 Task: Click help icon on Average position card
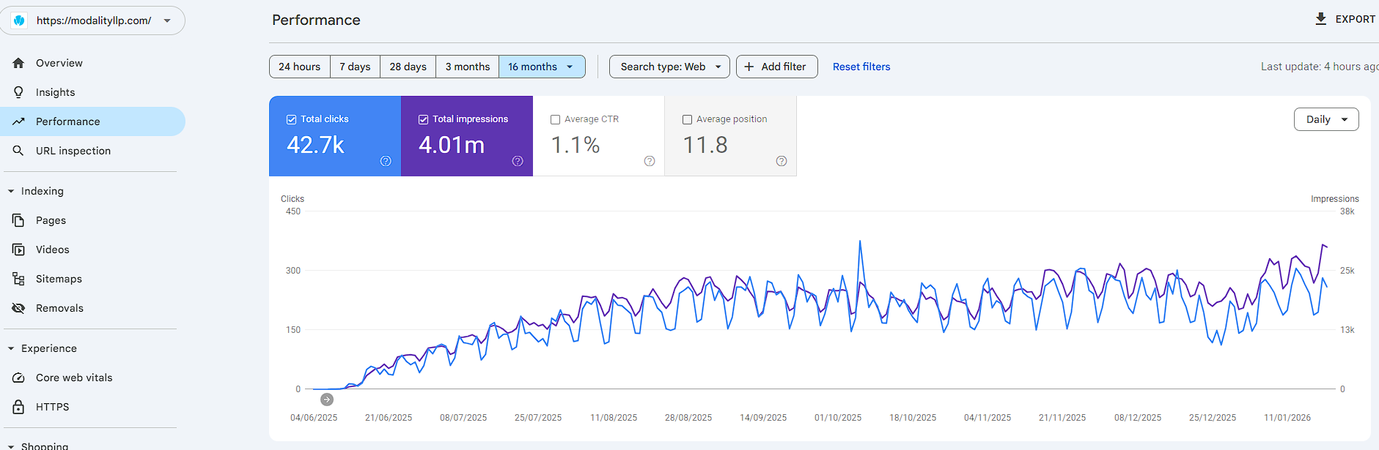(781, 161)
